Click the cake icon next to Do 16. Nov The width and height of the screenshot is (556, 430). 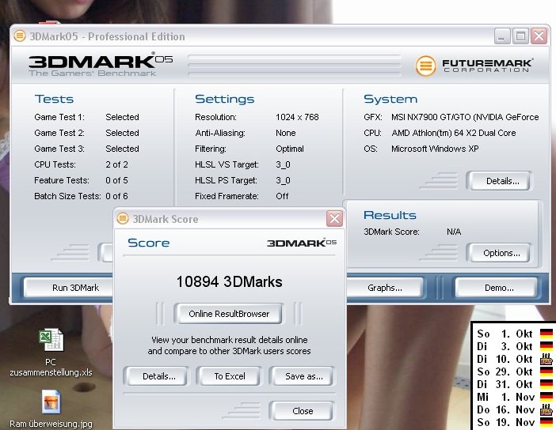pos(546,409)
